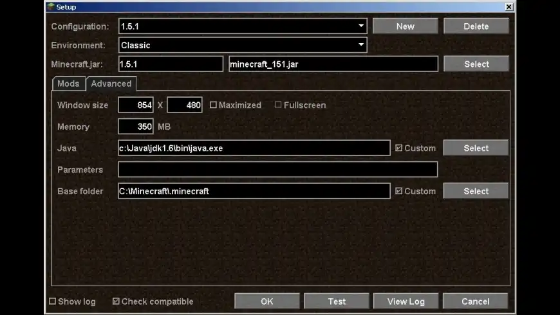The width and height of the screenshot is (560, 315).
Task: Enable the Show log checkbox
Action: (x=53, y=301)
